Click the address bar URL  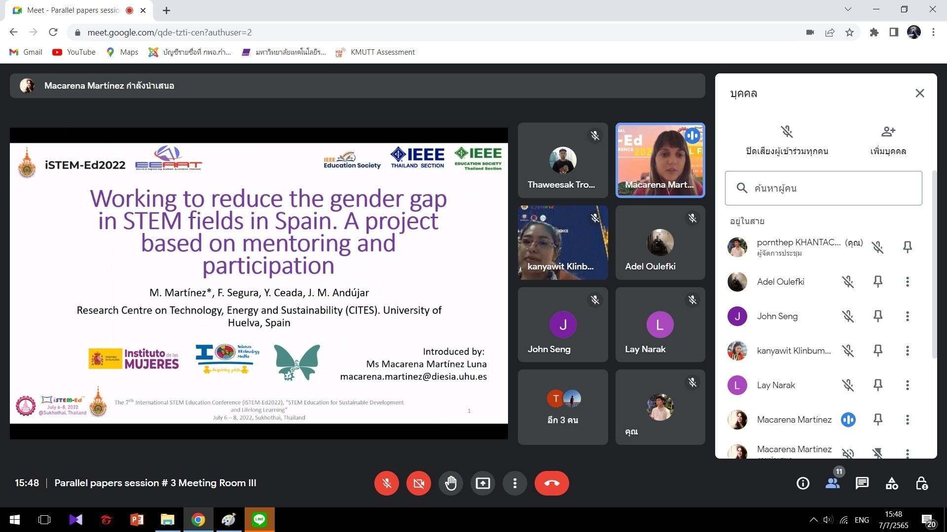[x=169, y=33]
